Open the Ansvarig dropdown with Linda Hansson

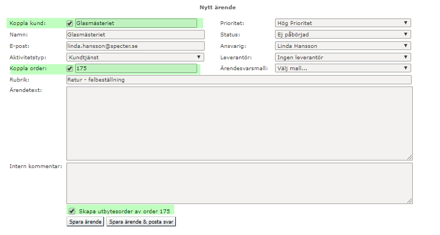coord(343,46)
